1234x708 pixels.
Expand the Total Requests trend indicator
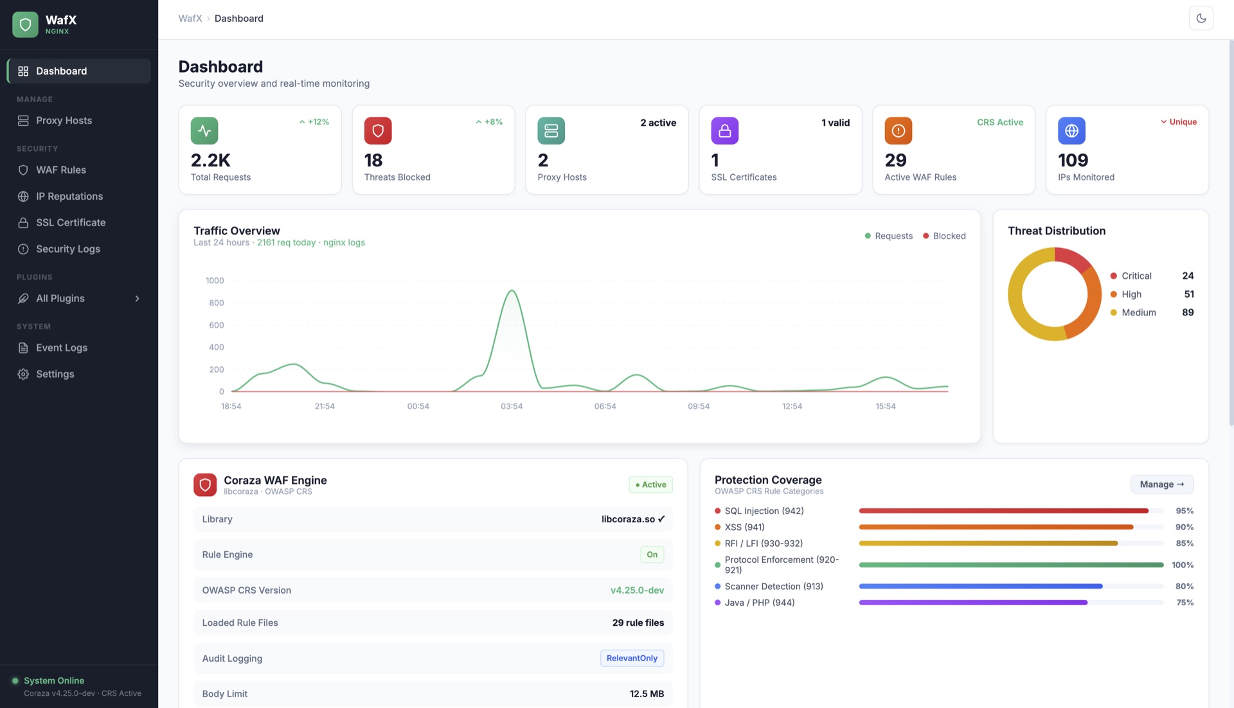[x=314, y=121]
